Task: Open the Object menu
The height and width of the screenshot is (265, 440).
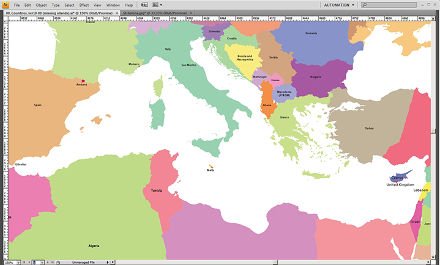Action: [x=41, y=5]
